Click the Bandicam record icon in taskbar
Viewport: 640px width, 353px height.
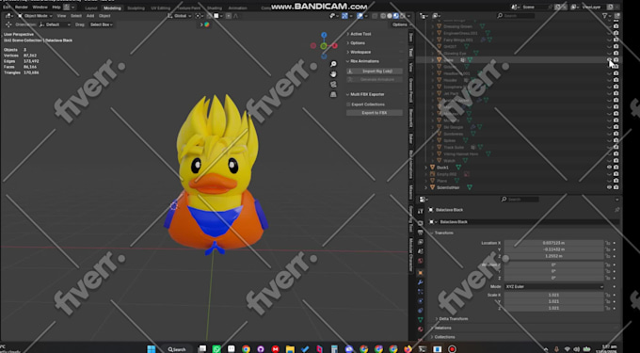coord(452,349)
